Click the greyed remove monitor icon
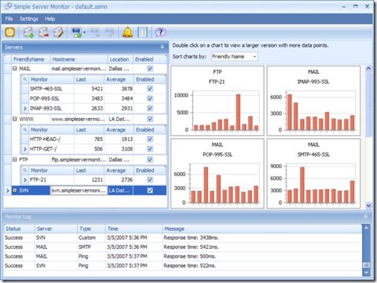The width and height of the screenshot is (377, 283). (x=94, y=32)
